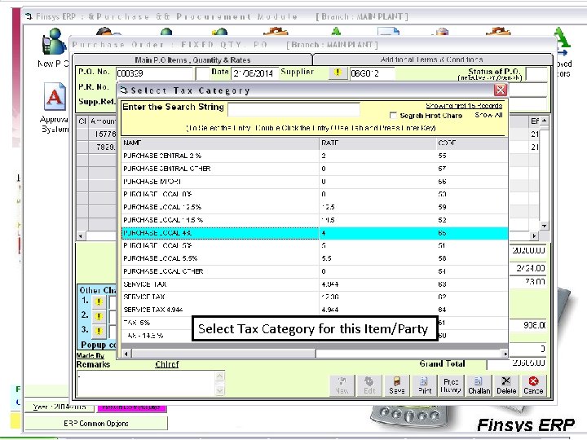Image resolution: width=587 pixels, height=440 pixels.
Task: Click Remarks box scroll down arrow
Action: 220,390
